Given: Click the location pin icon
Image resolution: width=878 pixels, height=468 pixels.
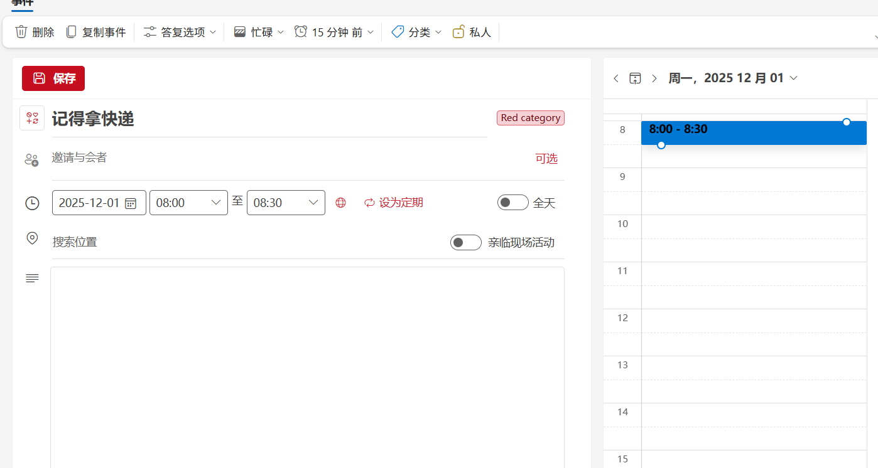Looking at the screenshot, I should point(32,238).
